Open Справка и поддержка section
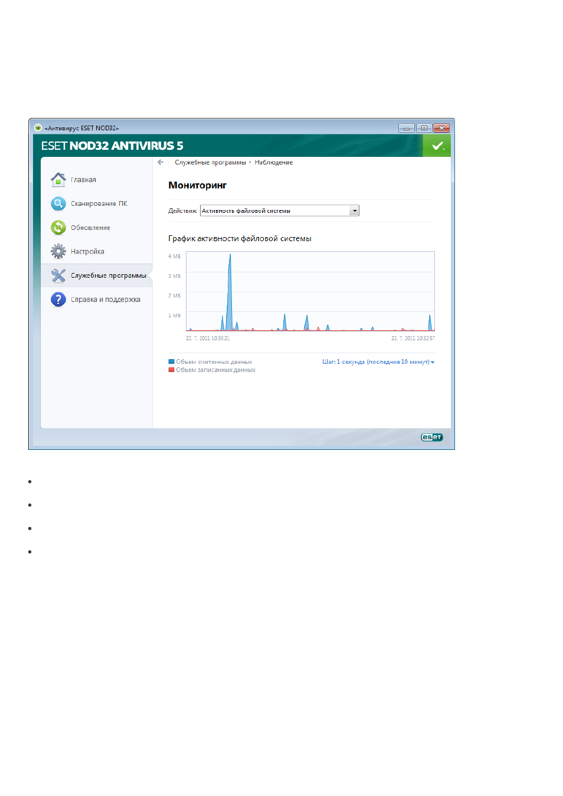Screen dimensions: 563x796 click(x=106, y=300)
